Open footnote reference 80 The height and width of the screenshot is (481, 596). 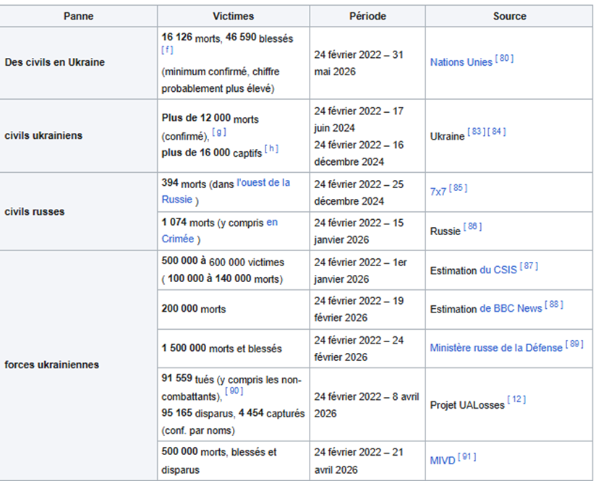(x=504, y=58)
